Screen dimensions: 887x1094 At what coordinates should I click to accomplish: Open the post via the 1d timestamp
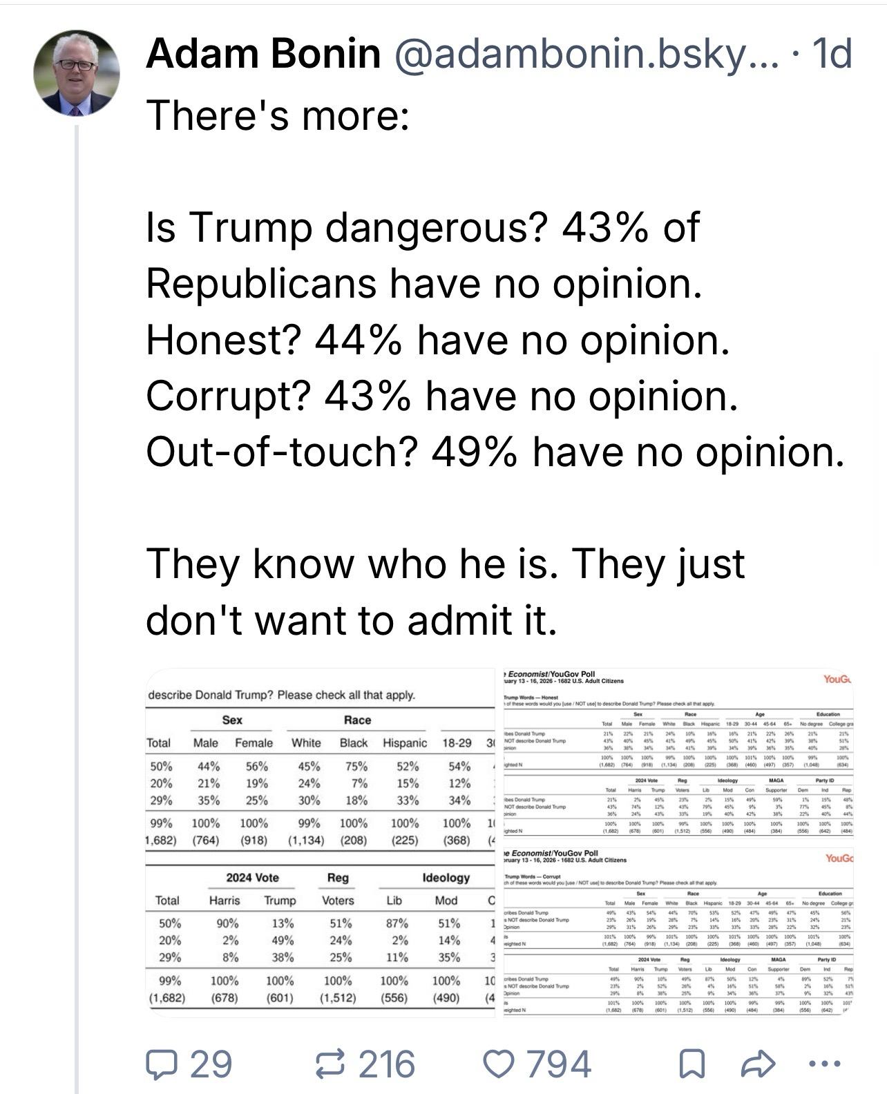click(x=832, y=54)
